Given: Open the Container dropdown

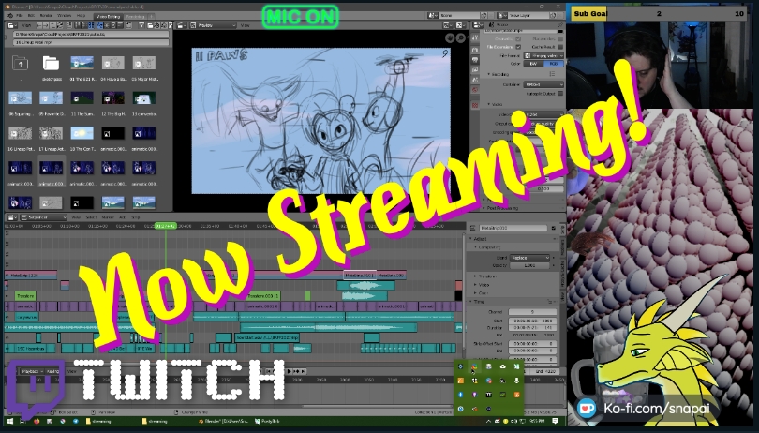Looking at the screenshot, I should 543,84.
